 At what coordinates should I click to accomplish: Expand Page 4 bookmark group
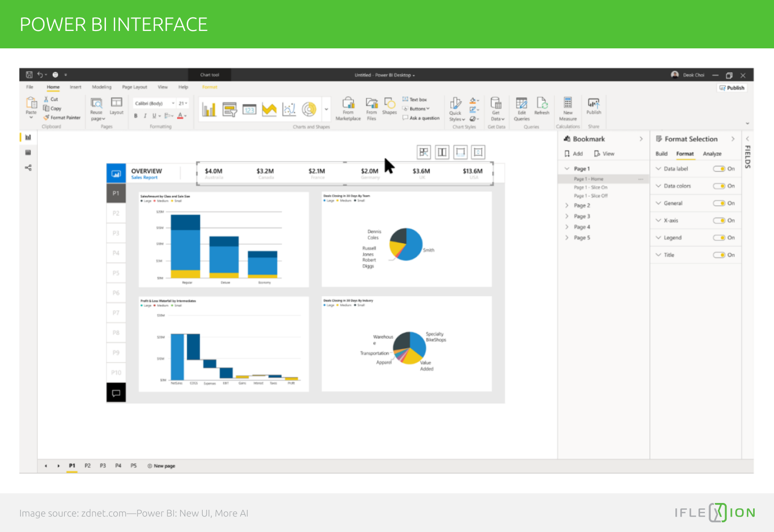pyautogui.click(x=567, y=227)
